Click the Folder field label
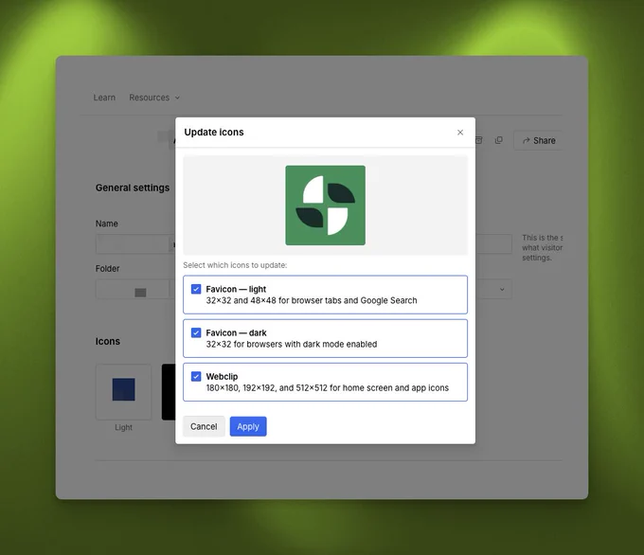This screenshot has height=555, width=644. pyautogui.click(x=108, y=269)
